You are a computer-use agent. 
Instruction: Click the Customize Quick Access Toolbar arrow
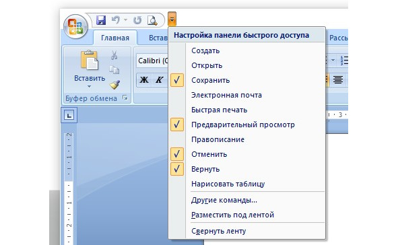click(x=172, y=19)
